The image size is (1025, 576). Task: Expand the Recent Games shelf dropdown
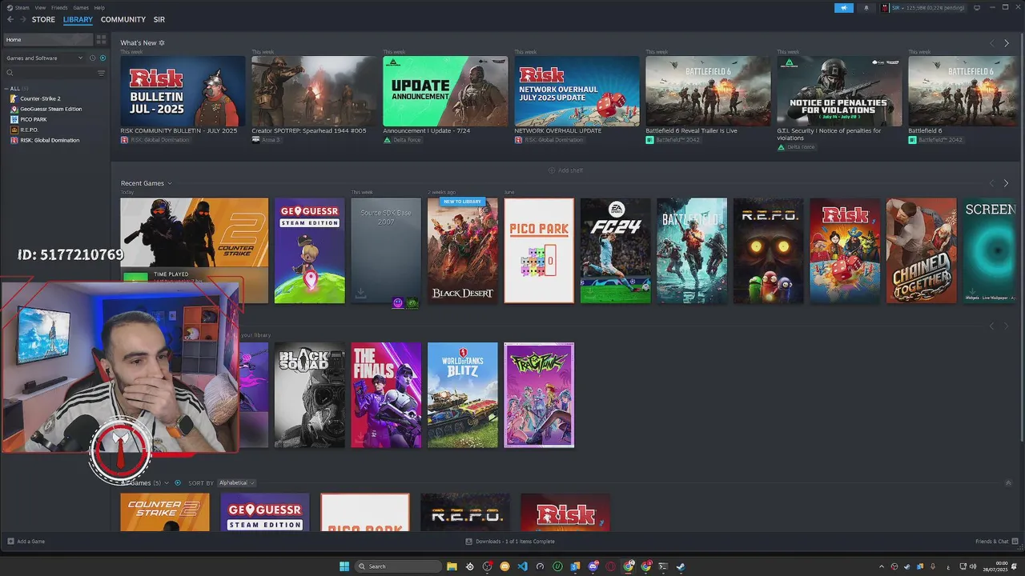(169, 183)
